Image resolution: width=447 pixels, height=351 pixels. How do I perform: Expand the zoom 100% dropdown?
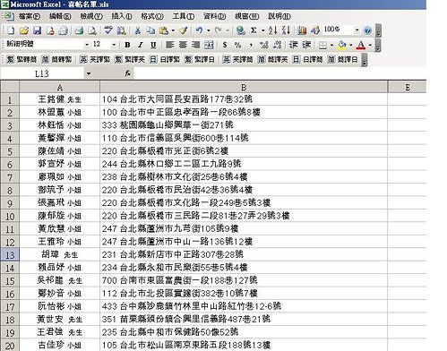coord(357,30)
